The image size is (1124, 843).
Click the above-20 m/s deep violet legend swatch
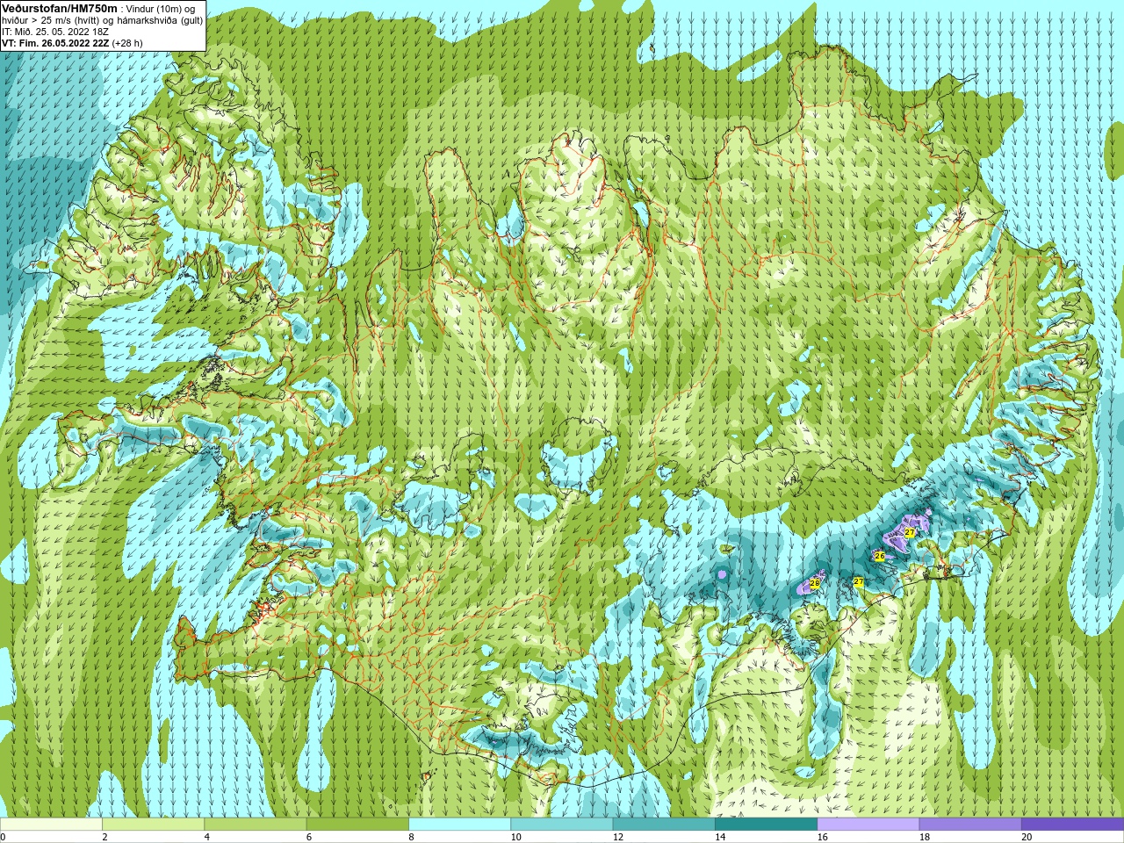click(x=1072, y=825)
